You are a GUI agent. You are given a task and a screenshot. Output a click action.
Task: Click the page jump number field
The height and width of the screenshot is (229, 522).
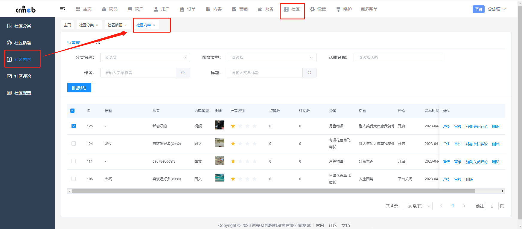[492, 206]
